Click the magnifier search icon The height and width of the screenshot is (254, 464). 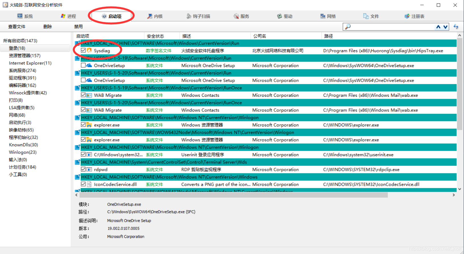pos(348,27)
